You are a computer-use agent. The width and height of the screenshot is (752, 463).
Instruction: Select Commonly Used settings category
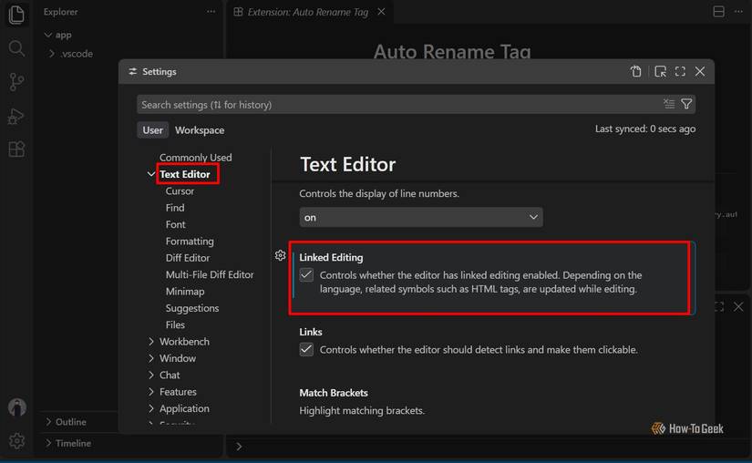196,157
